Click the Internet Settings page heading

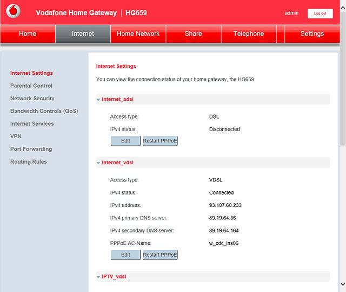(x=116, y=66)
